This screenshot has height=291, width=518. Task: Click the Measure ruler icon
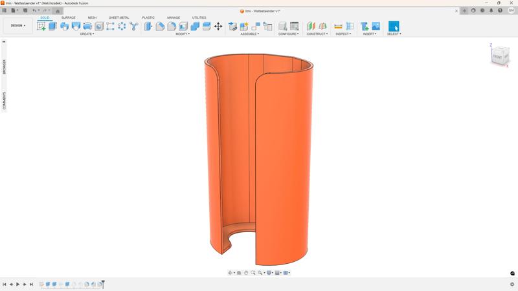338,27
